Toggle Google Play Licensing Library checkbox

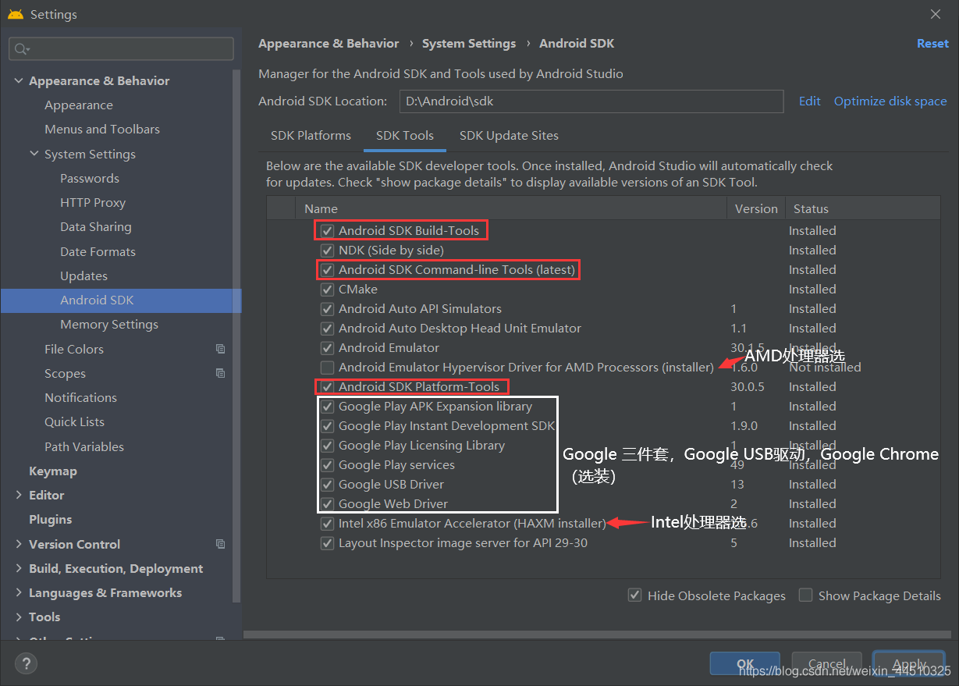coord(327,446)
